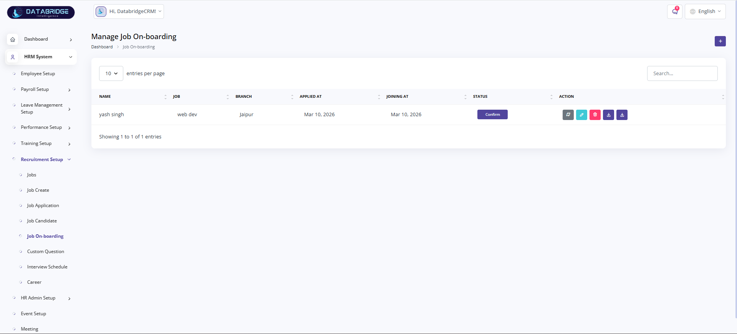Image resolution: width=737 pixels, height=334 pixels.
Task: Open the Jobs page
Action: [x=31, y=175]
